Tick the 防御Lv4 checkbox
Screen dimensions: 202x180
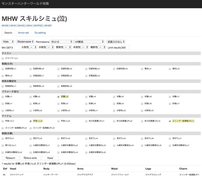pyautogui.click(x=86, y=103)
